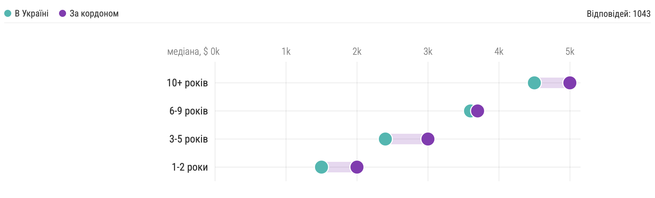Screen dimensions: 655x198
Task: Click the '10+ років' category label
Action: [187, 83]
